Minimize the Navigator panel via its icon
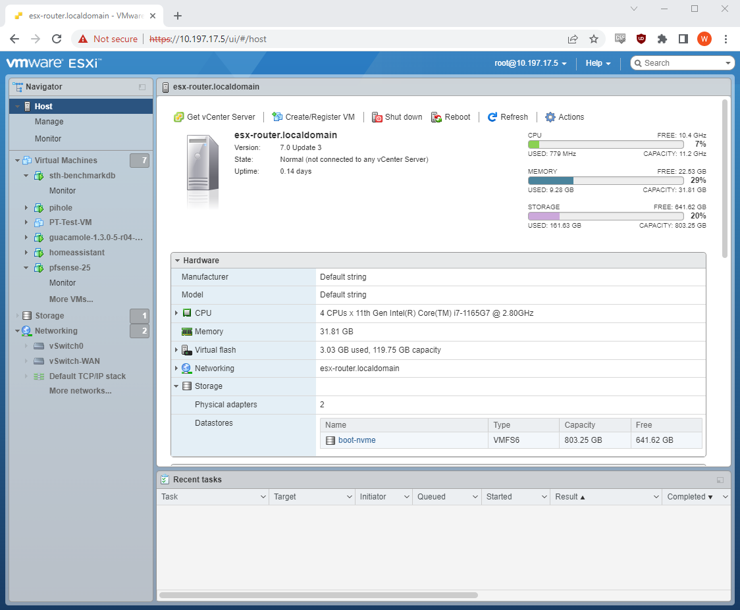The height and width of the screenshot is (610, 740). pyautogui.click(x=142, y=87)
